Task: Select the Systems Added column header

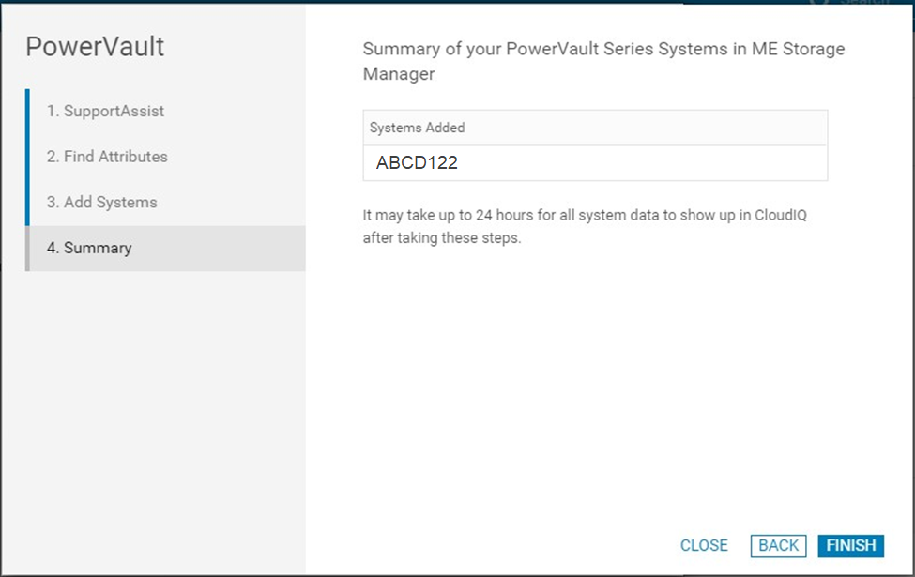Action: point(405,128)
